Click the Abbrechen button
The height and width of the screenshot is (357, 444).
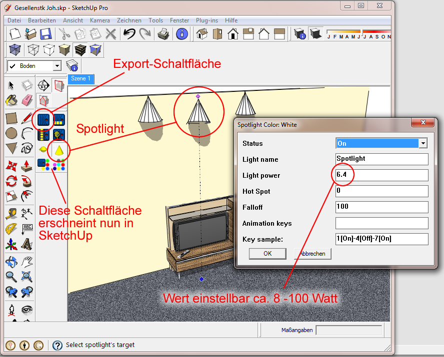pos(312,254)
